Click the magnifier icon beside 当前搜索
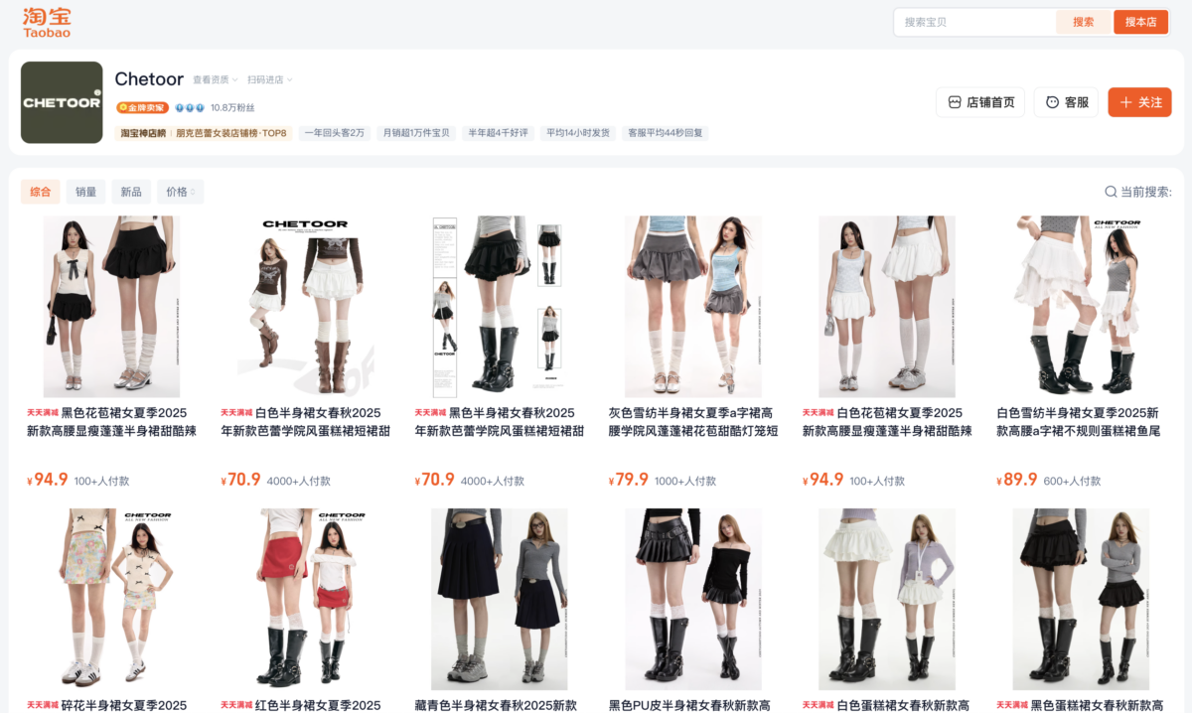The width and height of the screenshot is (1192, 713). [1111, 192]
